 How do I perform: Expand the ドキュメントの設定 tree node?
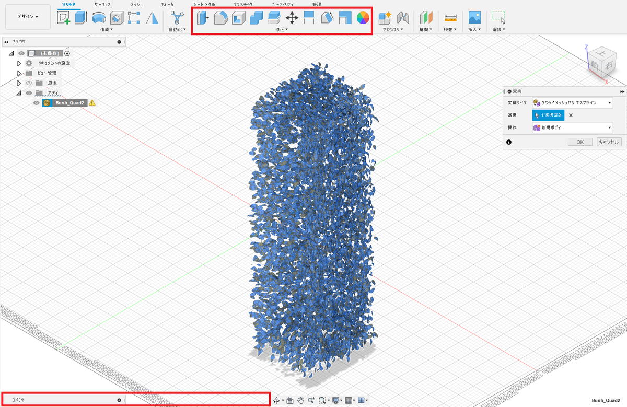(x=19, y=63)
